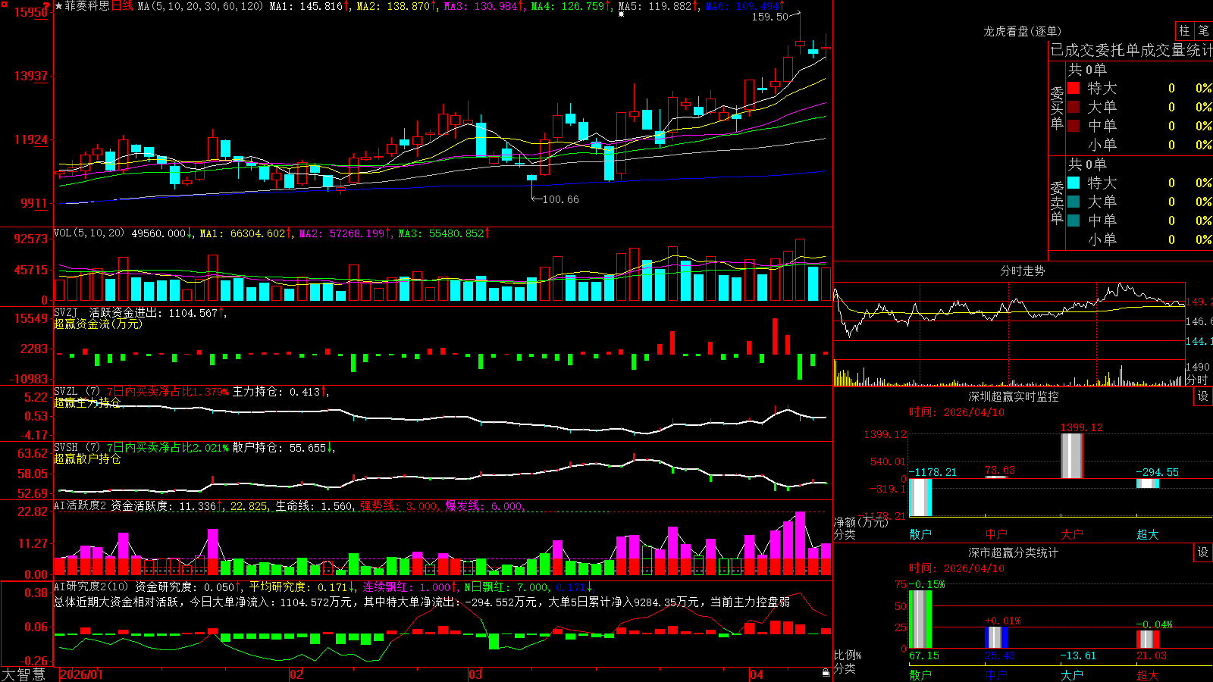
Task: Click the 100.66 low price annotation
Action: point(561,199)
